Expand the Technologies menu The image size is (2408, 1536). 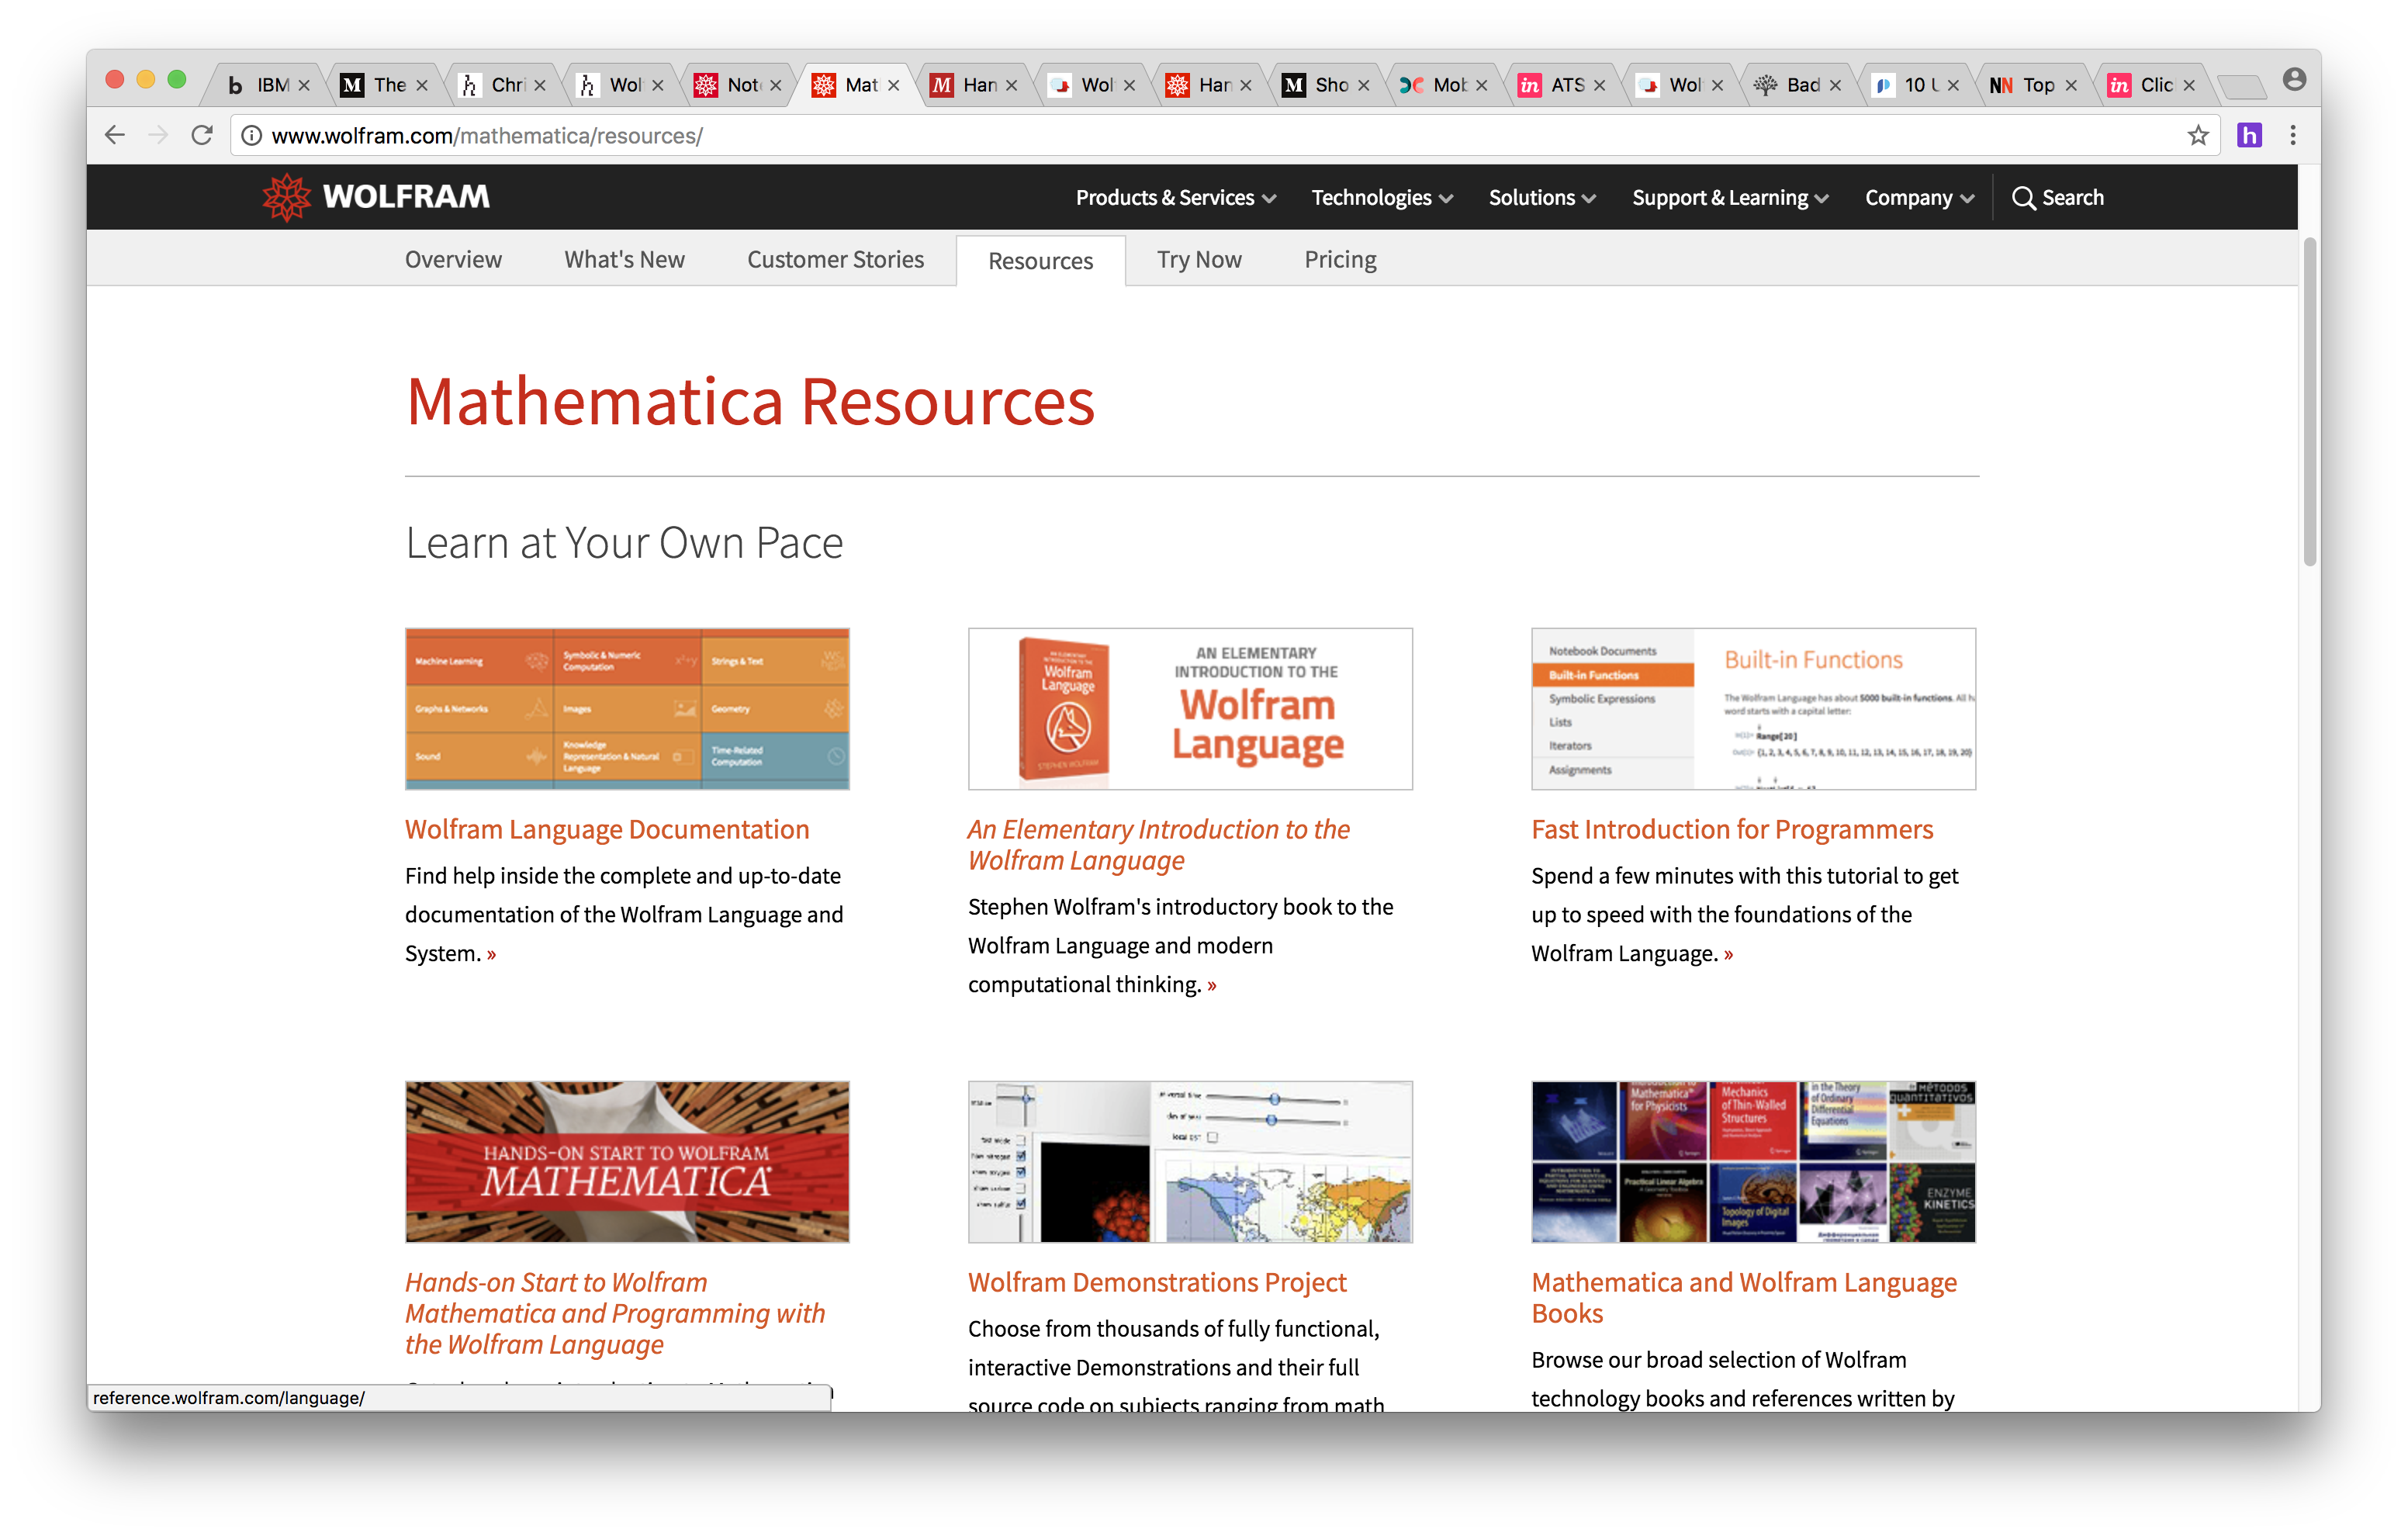(x=1382, y=197)
